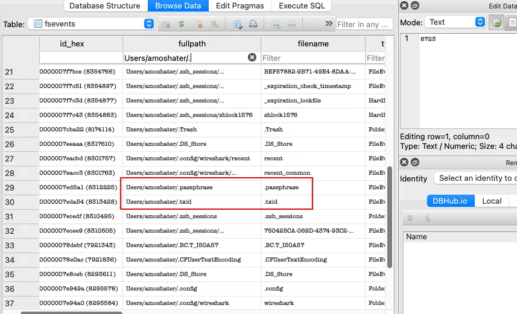
Task: Click the refresh icon in Remote panel
Action: [x=410, y=218]
